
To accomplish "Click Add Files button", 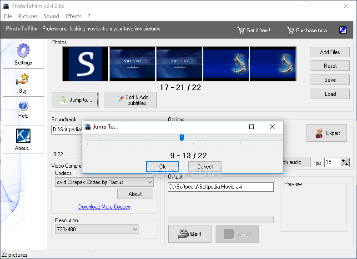I will click(x=330, y=52).
